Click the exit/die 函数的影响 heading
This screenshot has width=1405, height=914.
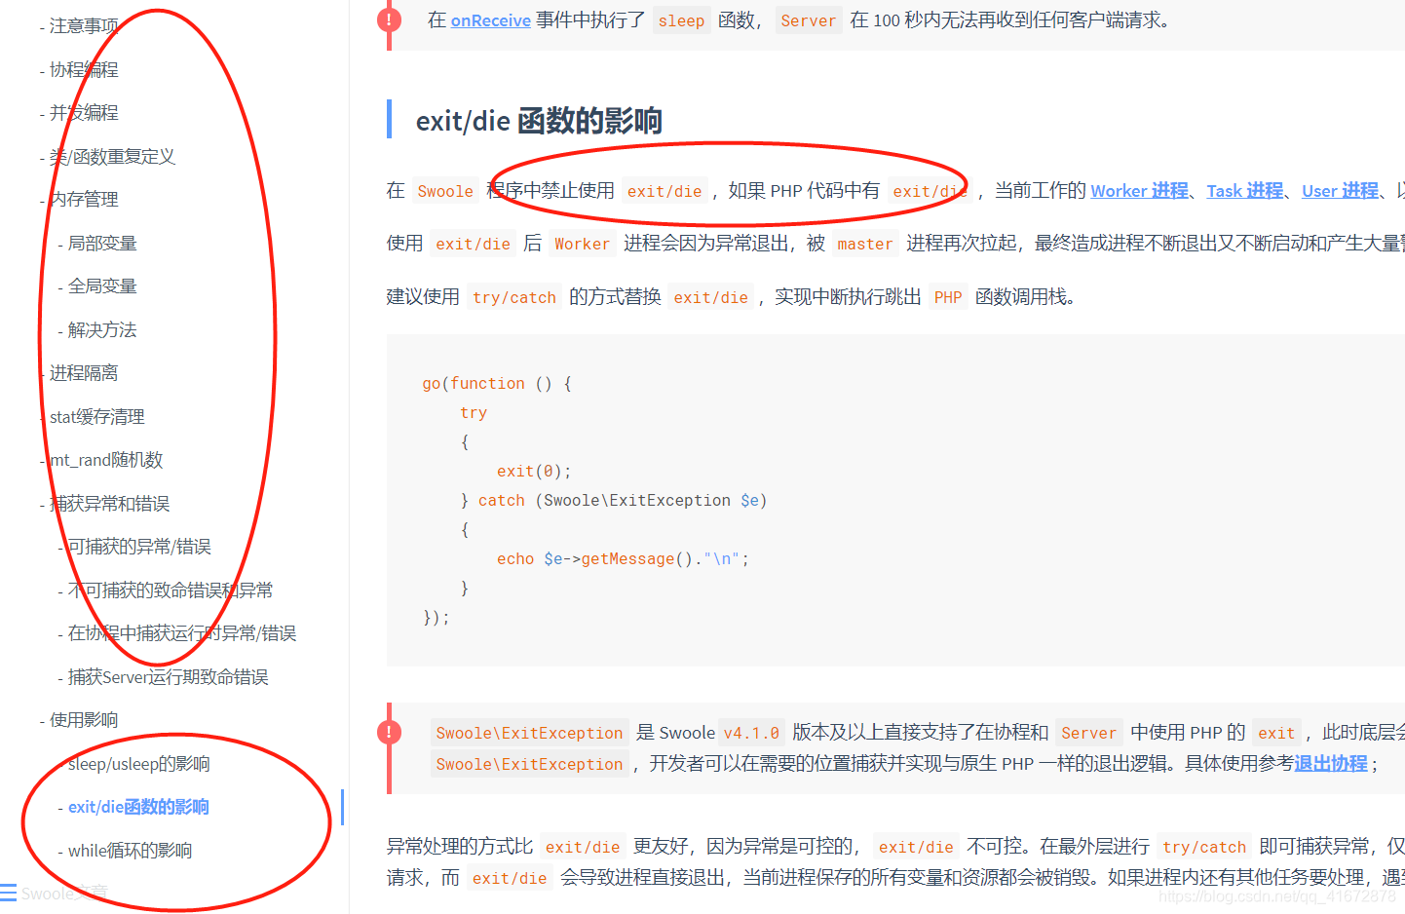coord(539,121)
